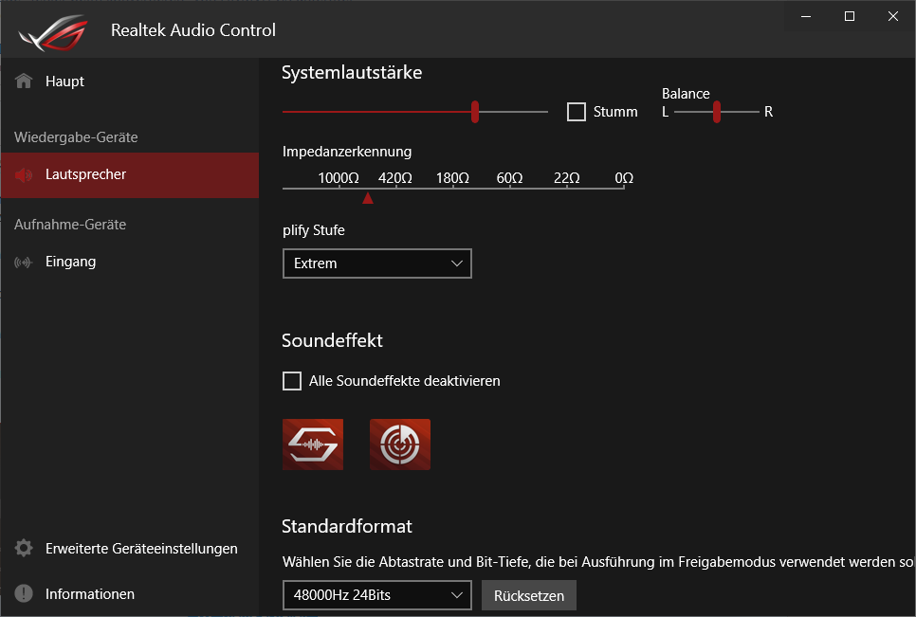The width and height of the screenshot is (916, 617).
Task: Click the red impedance indicator triangle
Action: (x=368, y=198)
